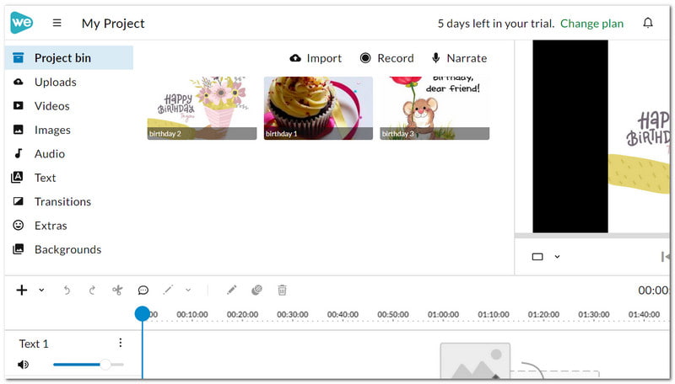Click the add track plus icon
675x384 pixels.
click(22, 290)
